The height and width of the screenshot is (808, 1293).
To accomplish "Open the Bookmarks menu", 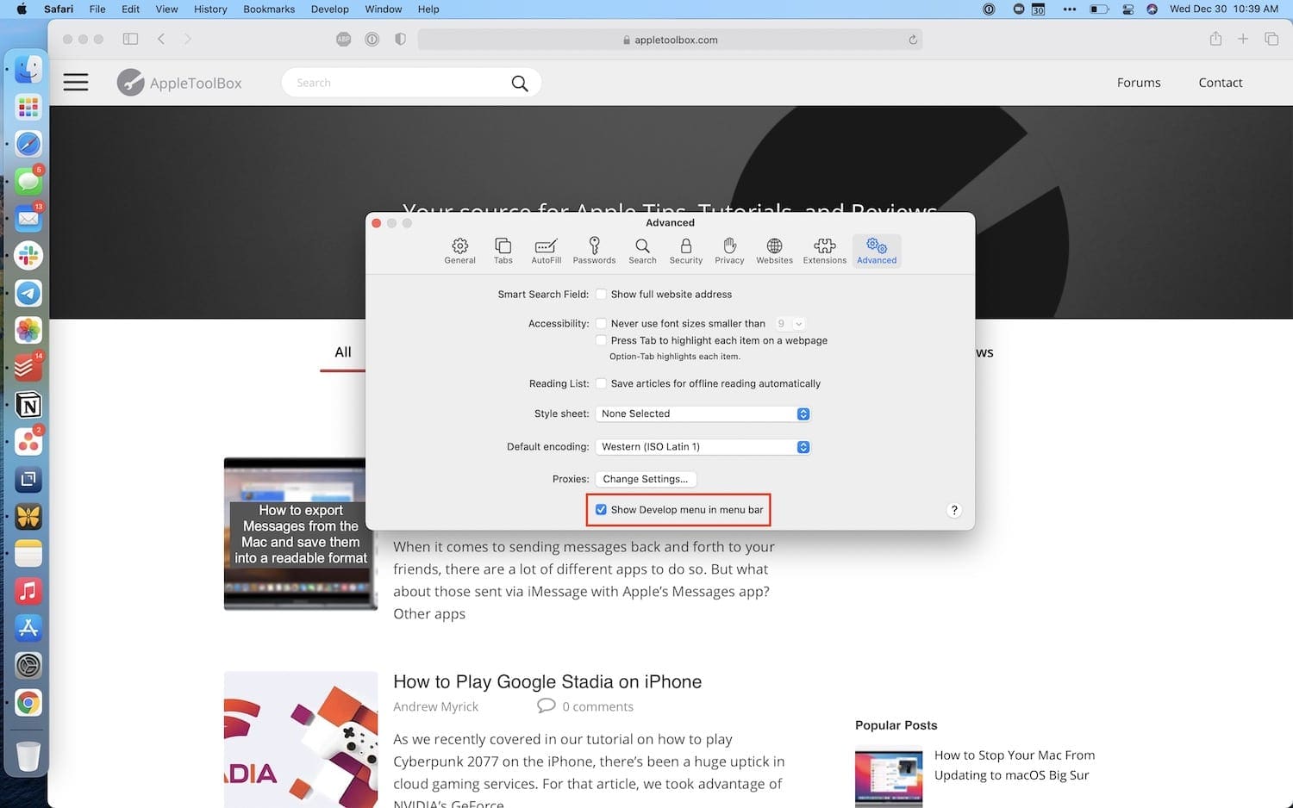I will click(269, 9).
